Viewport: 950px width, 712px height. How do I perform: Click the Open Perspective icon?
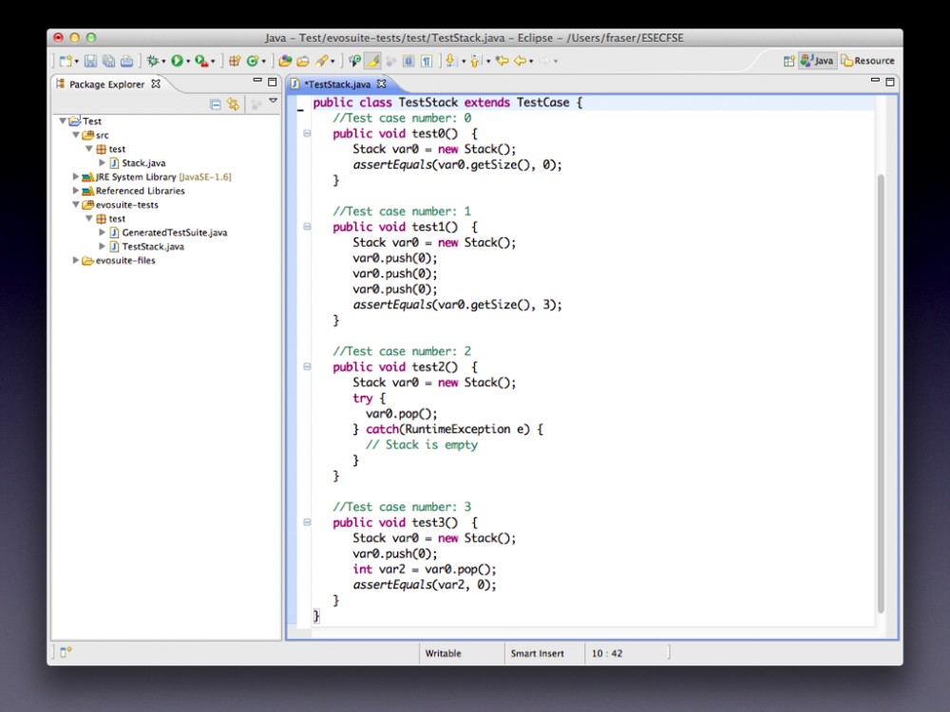[x=788, y=61]
